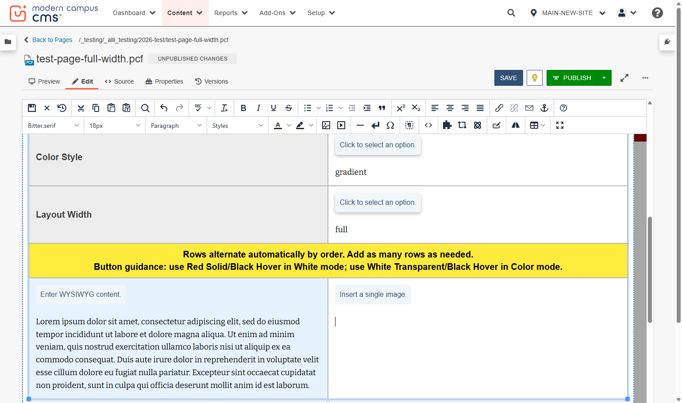This screenshot has width=682, height=403.
Task: Select the Cut scissors icon
Action: click(81, 108)
